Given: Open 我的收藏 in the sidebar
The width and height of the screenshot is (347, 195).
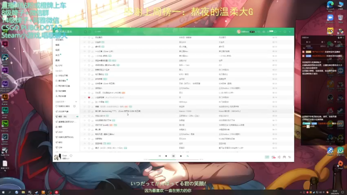Looking at the screenshot, I should click(x=61, y=96).
